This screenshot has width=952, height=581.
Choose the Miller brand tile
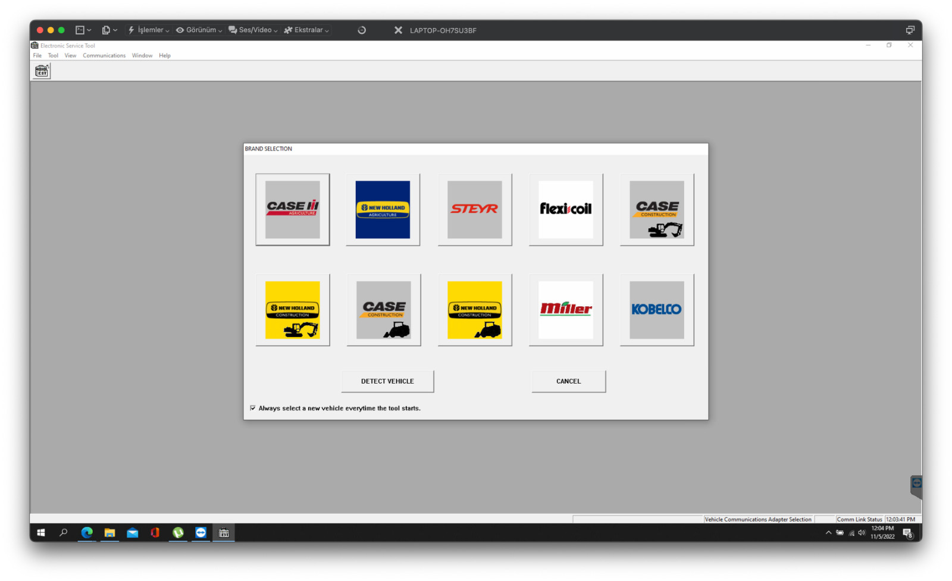pos(565,310)
